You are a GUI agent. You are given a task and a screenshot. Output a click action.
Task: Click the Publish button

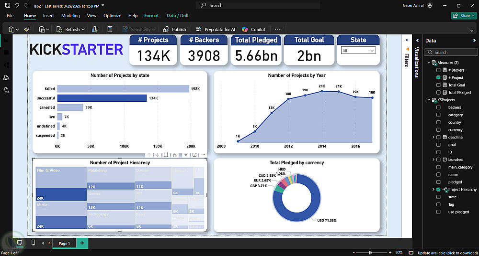coord(175,29)
